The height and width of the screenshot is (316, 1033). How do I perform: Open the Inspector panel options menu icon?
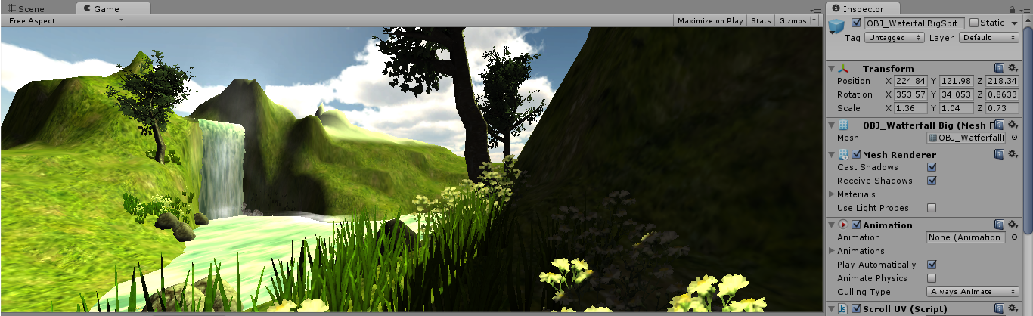tap(1024, 9)
